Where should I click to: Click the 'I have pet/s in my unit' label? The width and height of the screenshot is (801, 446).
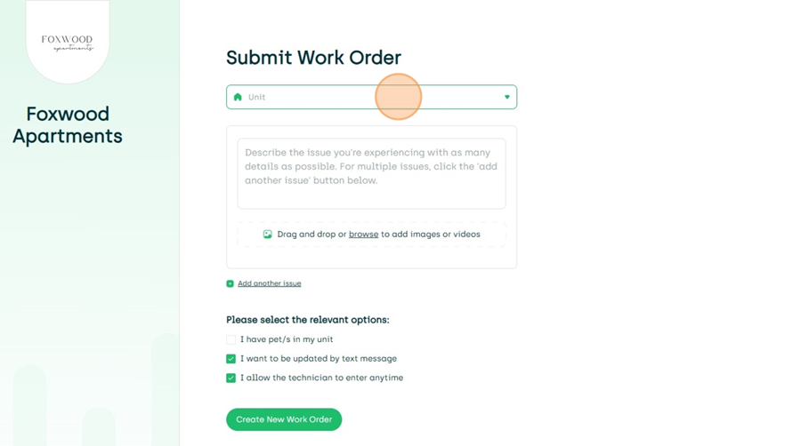point(287,339)
